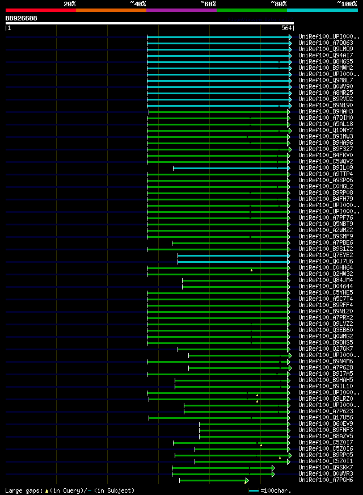Open hit UniRef100_A7QQ63
363x495 pixels.
[326, 43]
